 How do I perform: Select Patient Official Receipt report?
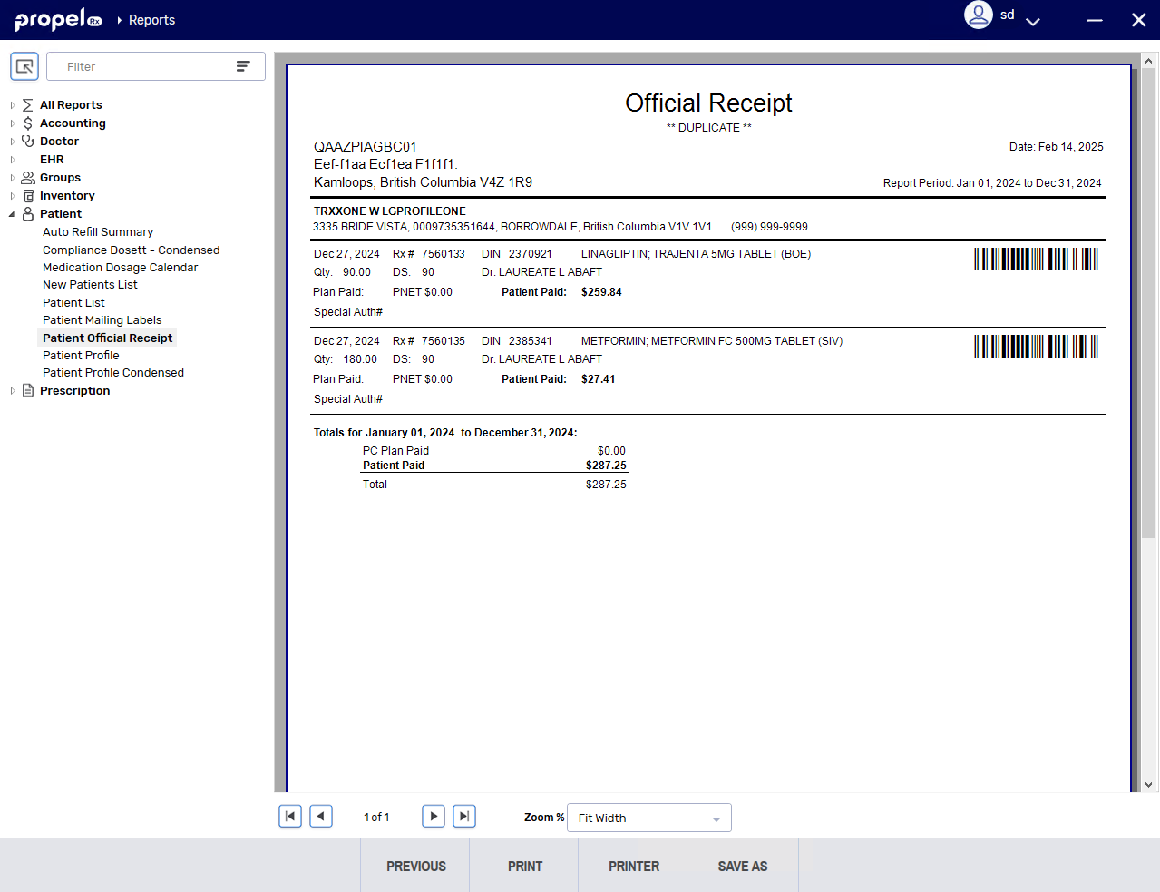point(107,338)
